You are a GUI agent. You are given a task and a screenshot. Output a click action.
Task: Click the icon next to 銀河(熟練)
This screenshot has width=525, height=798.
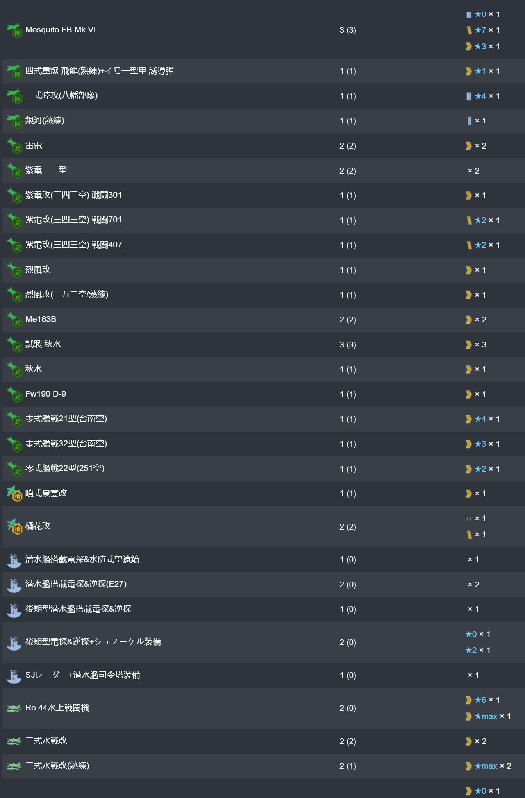(x=14, y=121)
